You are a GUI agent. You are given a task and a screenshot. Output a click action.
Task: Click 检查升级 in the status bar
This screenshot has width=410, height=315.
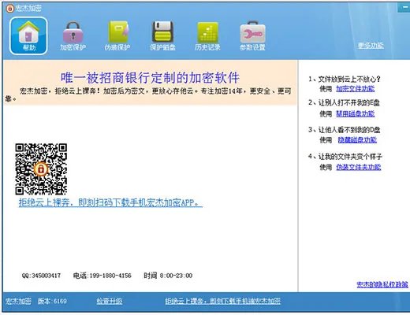110,301
